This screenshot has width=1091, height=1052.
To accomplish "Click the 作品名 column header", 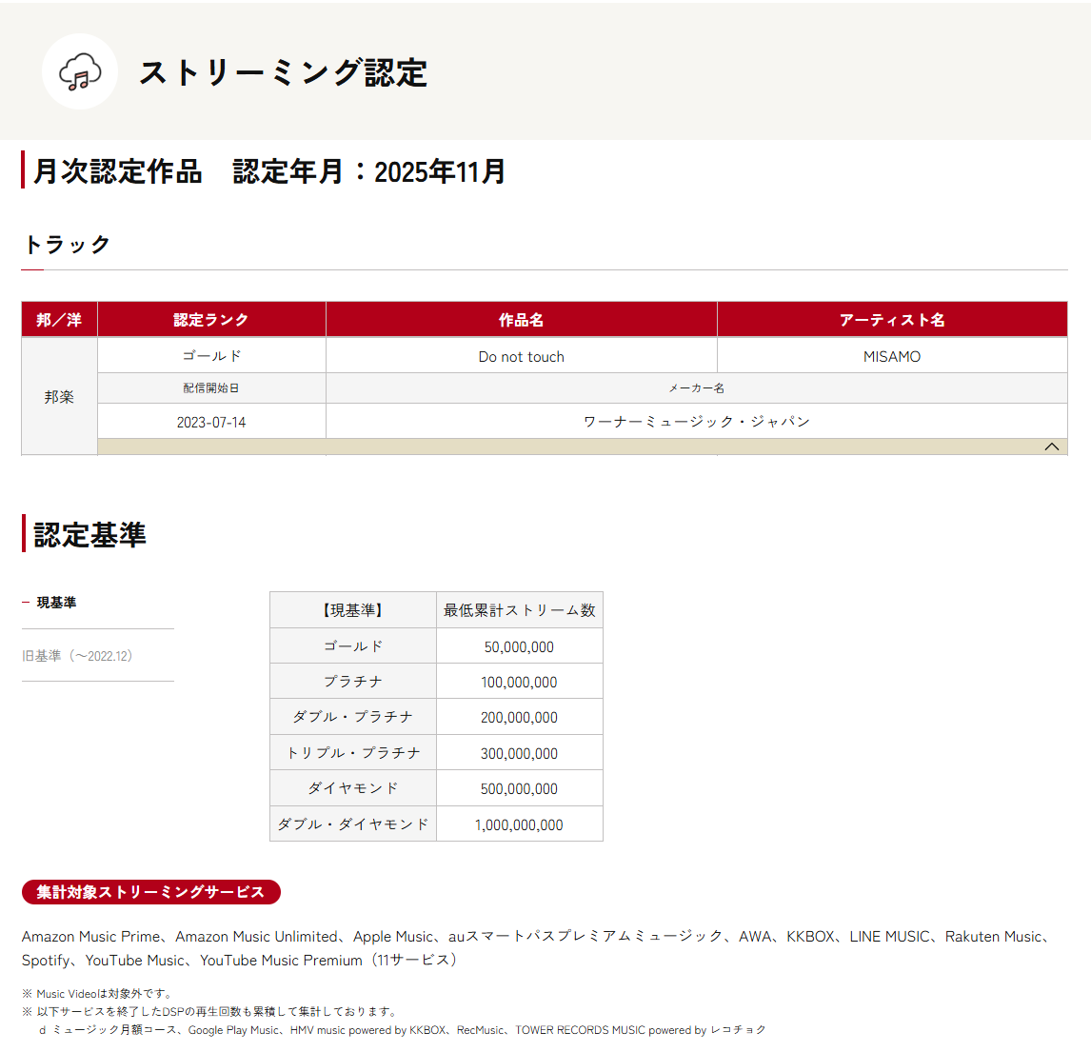I will [x=521, y=320].
